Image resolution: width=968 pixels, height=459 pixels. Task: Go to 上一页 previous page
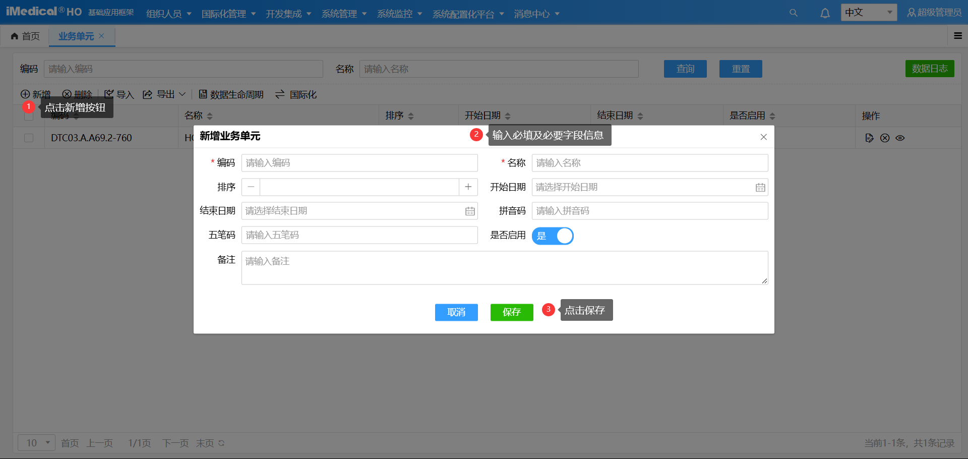point(100,443)
